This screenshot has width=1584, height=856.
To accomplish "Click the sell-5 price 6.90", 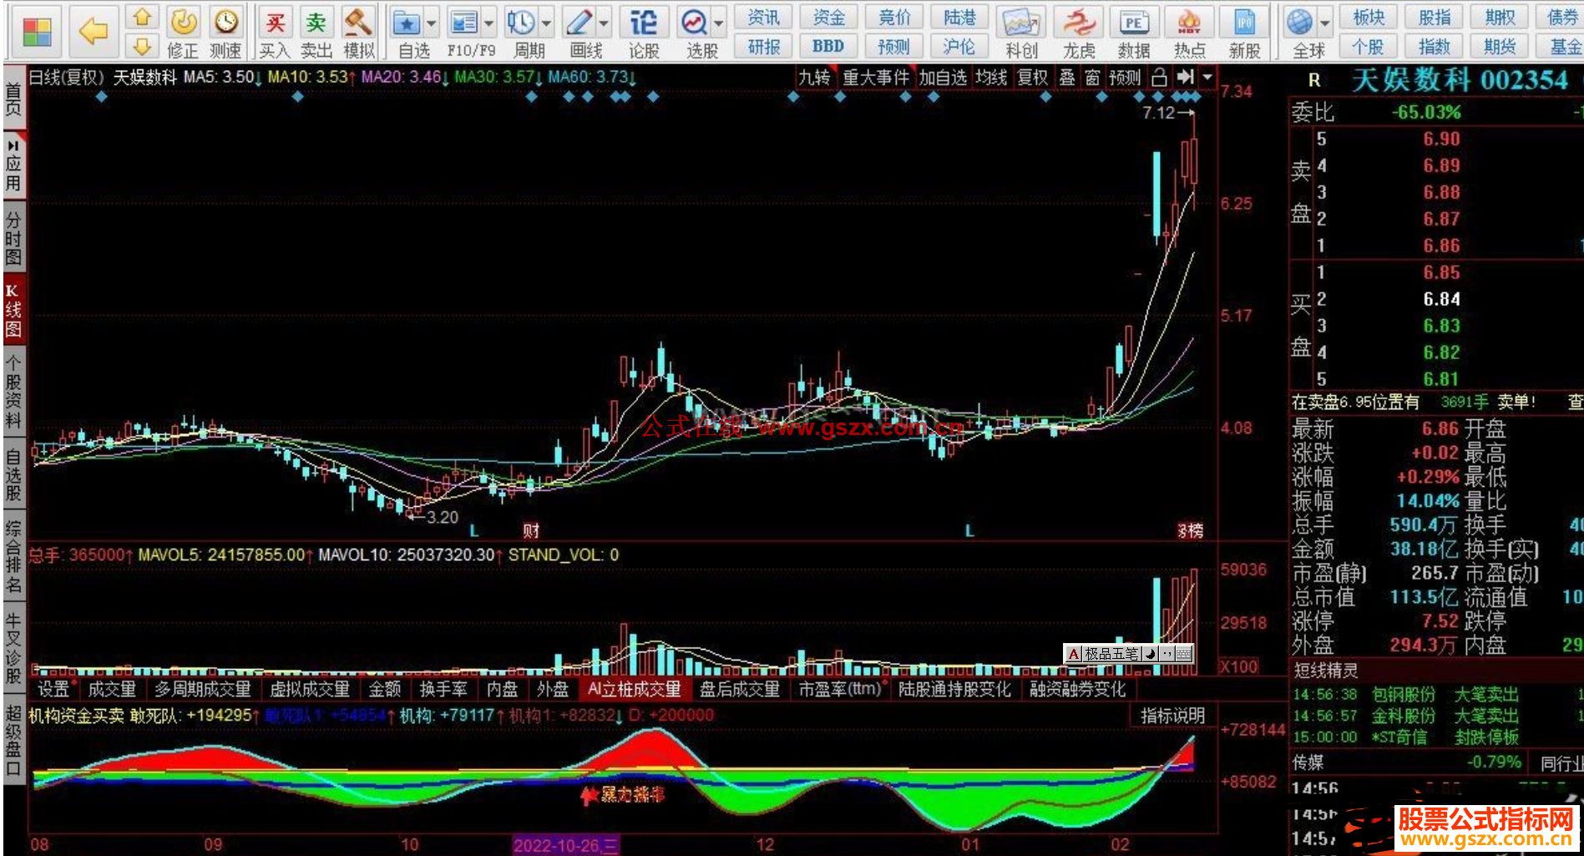I will click(1441, 139).
